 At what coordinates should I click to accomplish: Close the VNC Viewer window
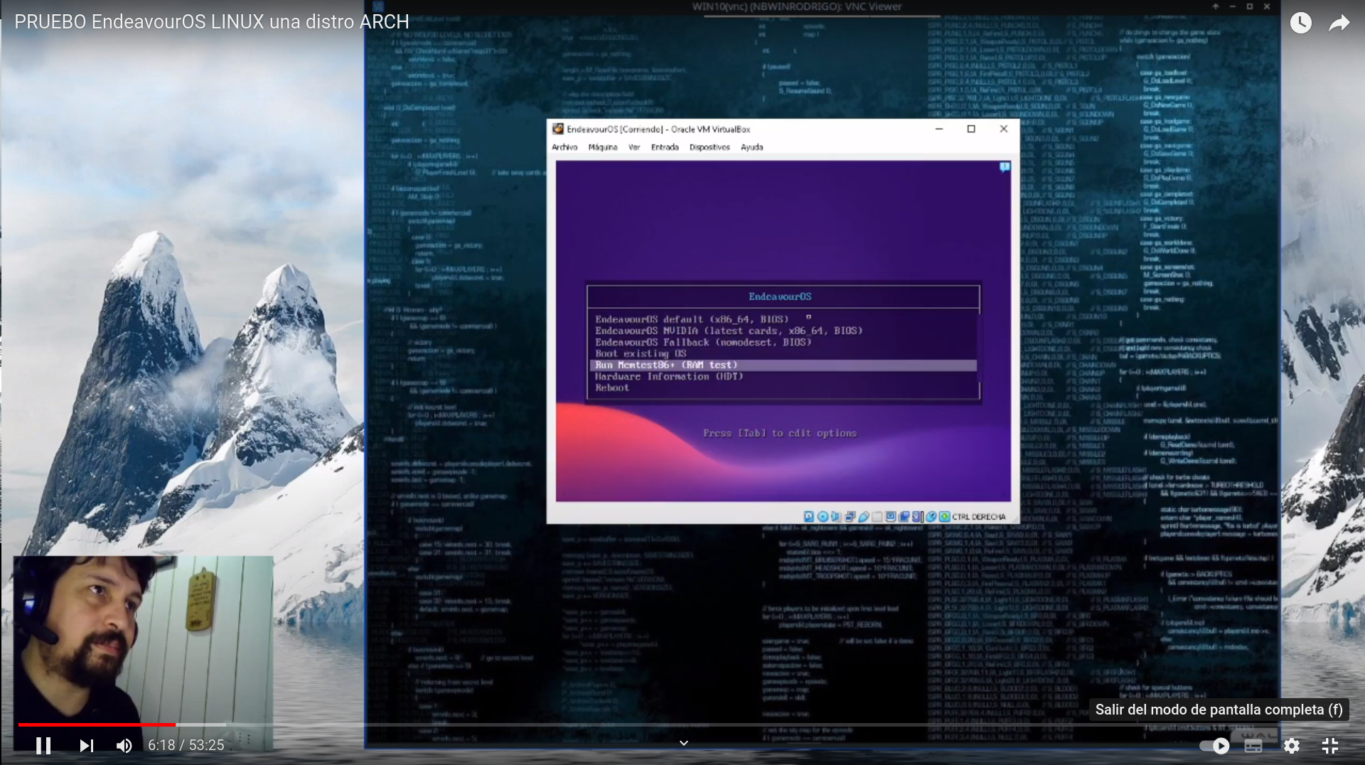pyautogui.click(x=1267, y=6)
